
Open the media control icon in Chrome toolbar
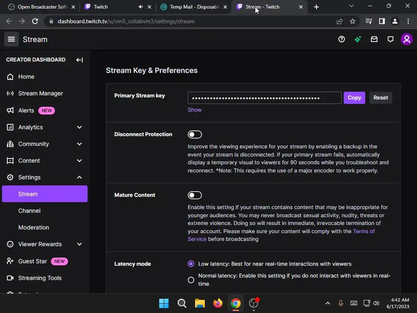369,21
